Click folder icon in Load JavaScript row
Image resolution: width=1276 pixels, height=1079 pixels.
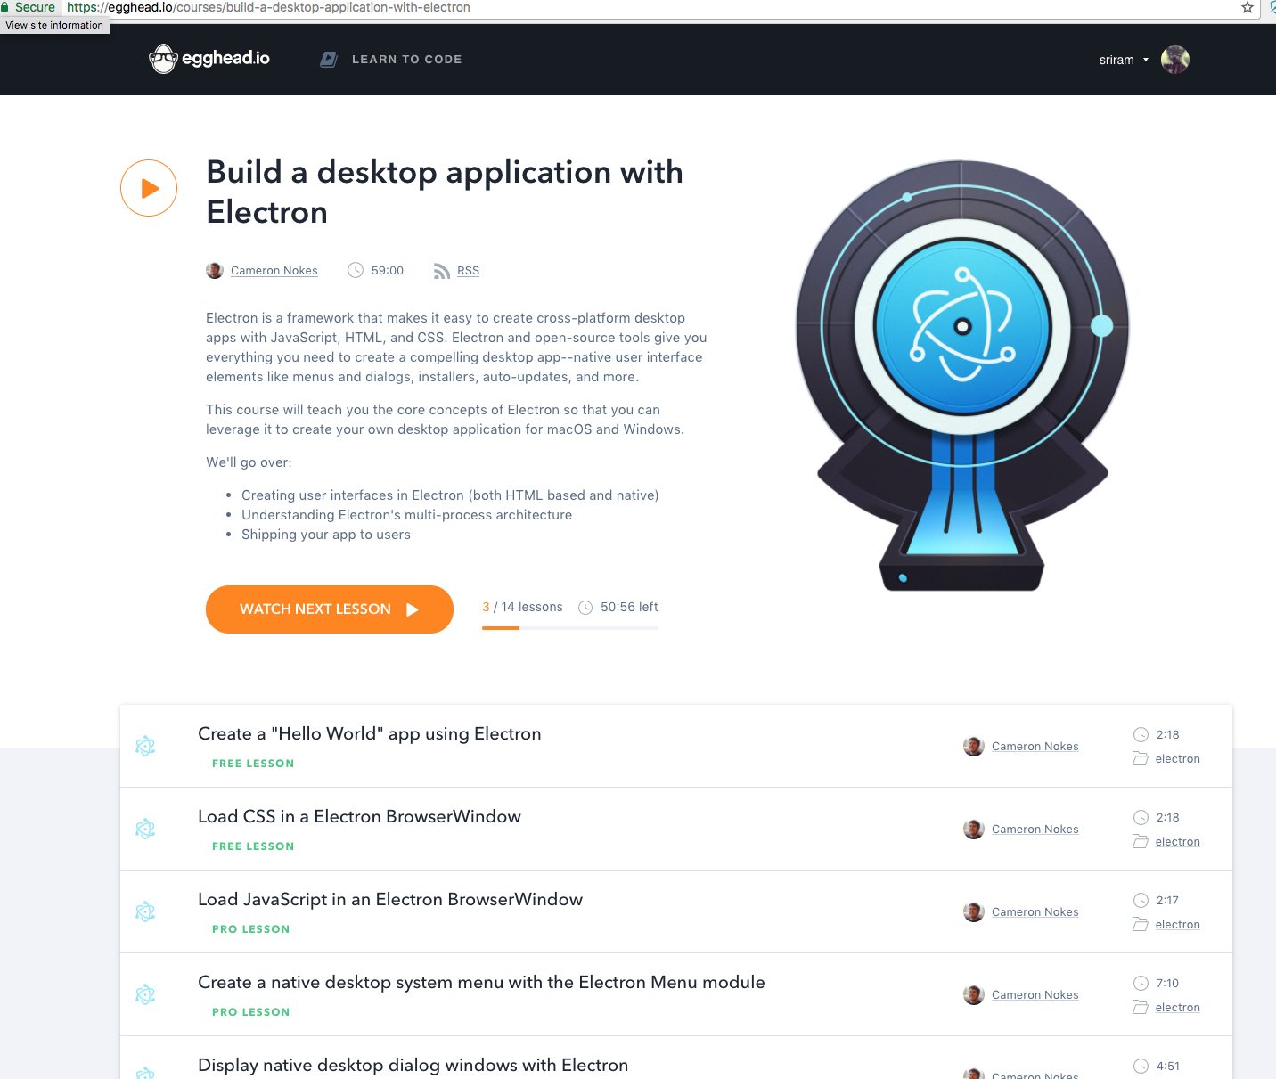click(1141, 924)
